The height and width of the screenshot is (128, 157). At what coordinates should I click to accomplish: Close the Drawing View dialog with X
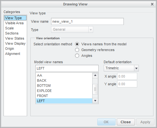(152, 4)
